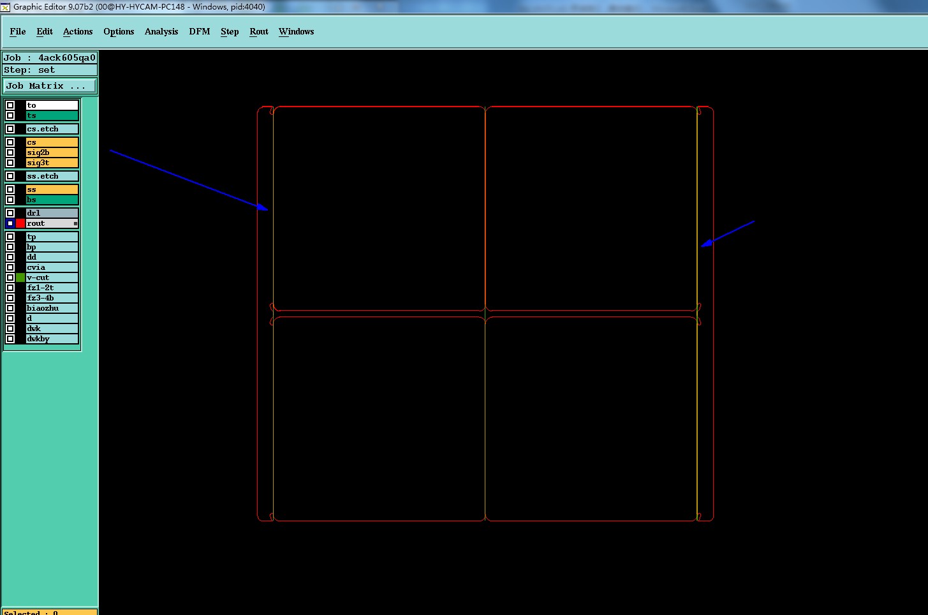Select the 'ts' layer name
Screen dimensions: 928x615
tap(52, 115)
